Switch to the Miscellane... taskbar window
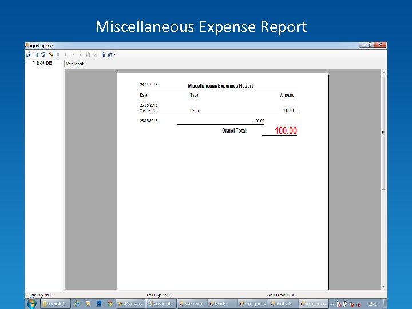412x309 pixels. point(130,304)
